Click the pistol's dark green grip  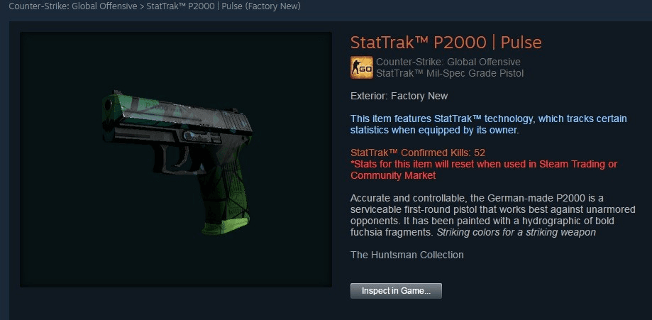pos(223,184)
